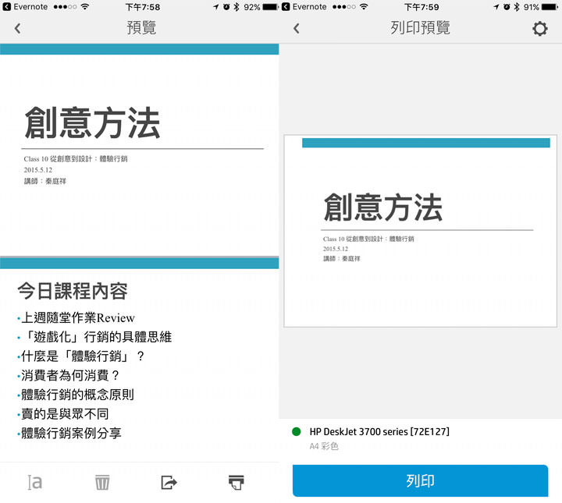The height and width of the screenshot is (503, 562).
Task: Open print settings via the gear icon
Action: (x=539, y=29)
